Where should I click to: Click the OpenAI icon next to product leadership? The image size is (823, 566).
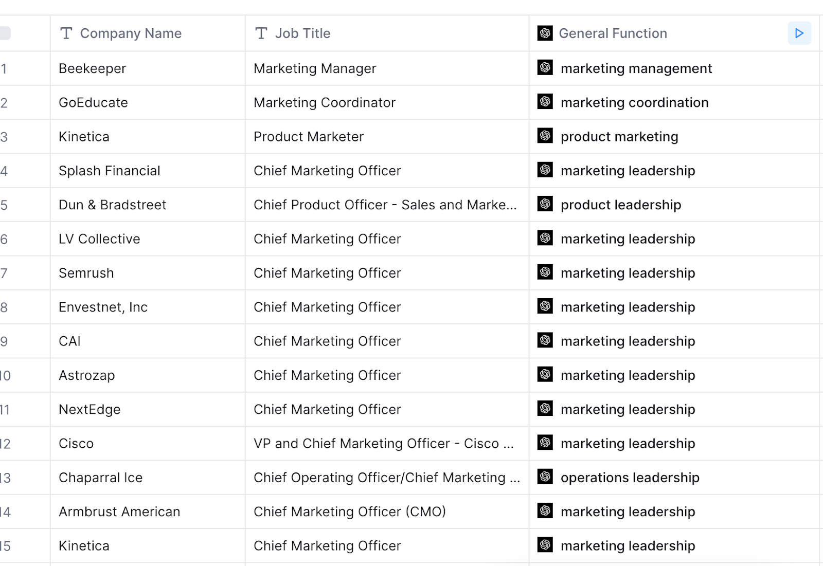click(x=545, y=204)
